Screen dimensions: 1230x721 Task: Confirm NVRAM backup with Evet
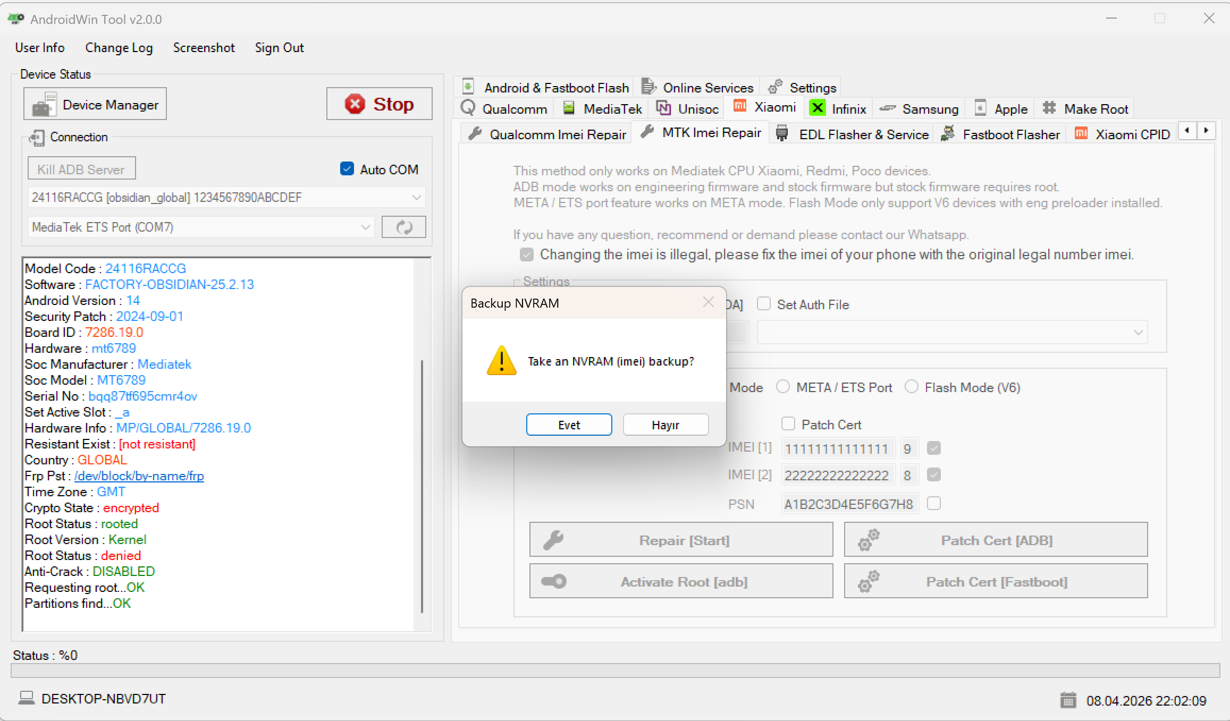click(569, 424)
